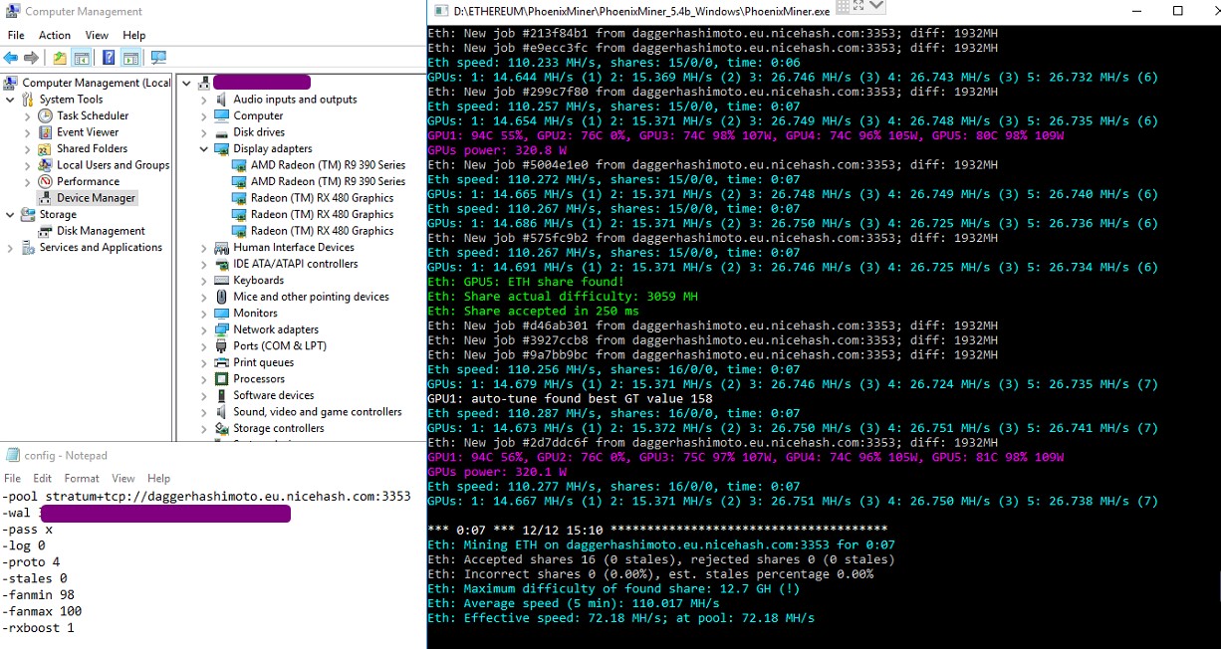Click the '-proto 4' line in Notepad
Screen dimensions: 1221x649
click(32, 562)
